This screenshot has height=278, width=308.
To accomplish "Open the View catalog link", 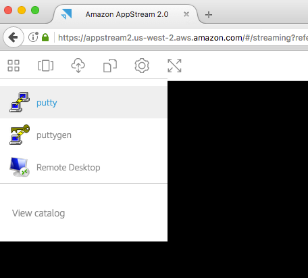I will click(x=38, y=213).
